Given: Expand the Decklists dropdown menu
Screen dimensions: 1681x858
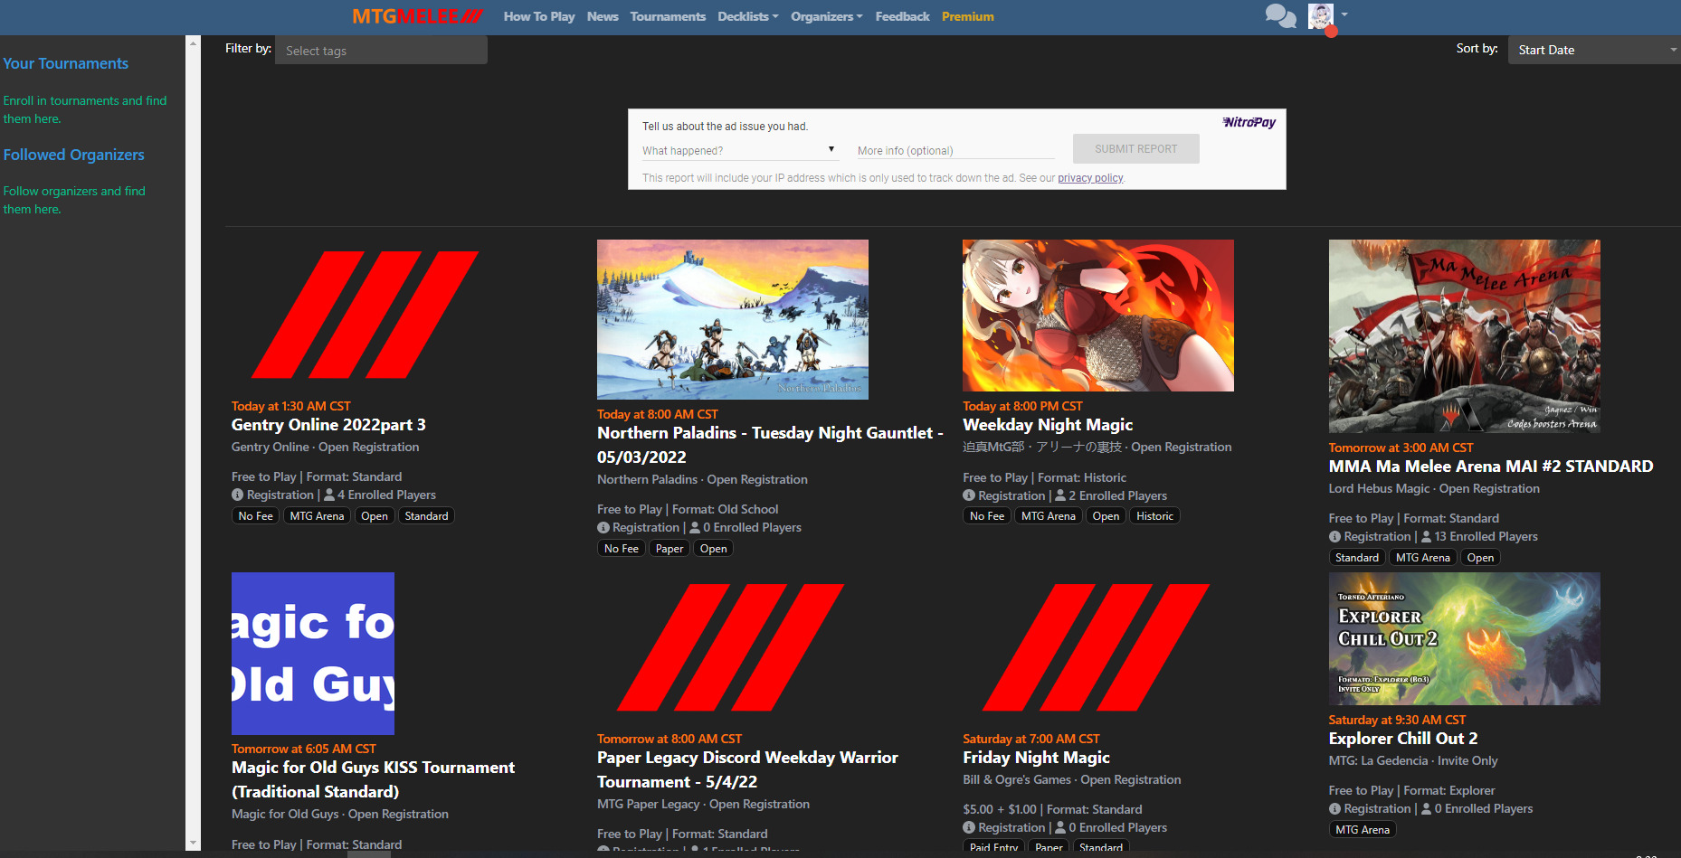Looking at the screenshot, I should point(747,16).
